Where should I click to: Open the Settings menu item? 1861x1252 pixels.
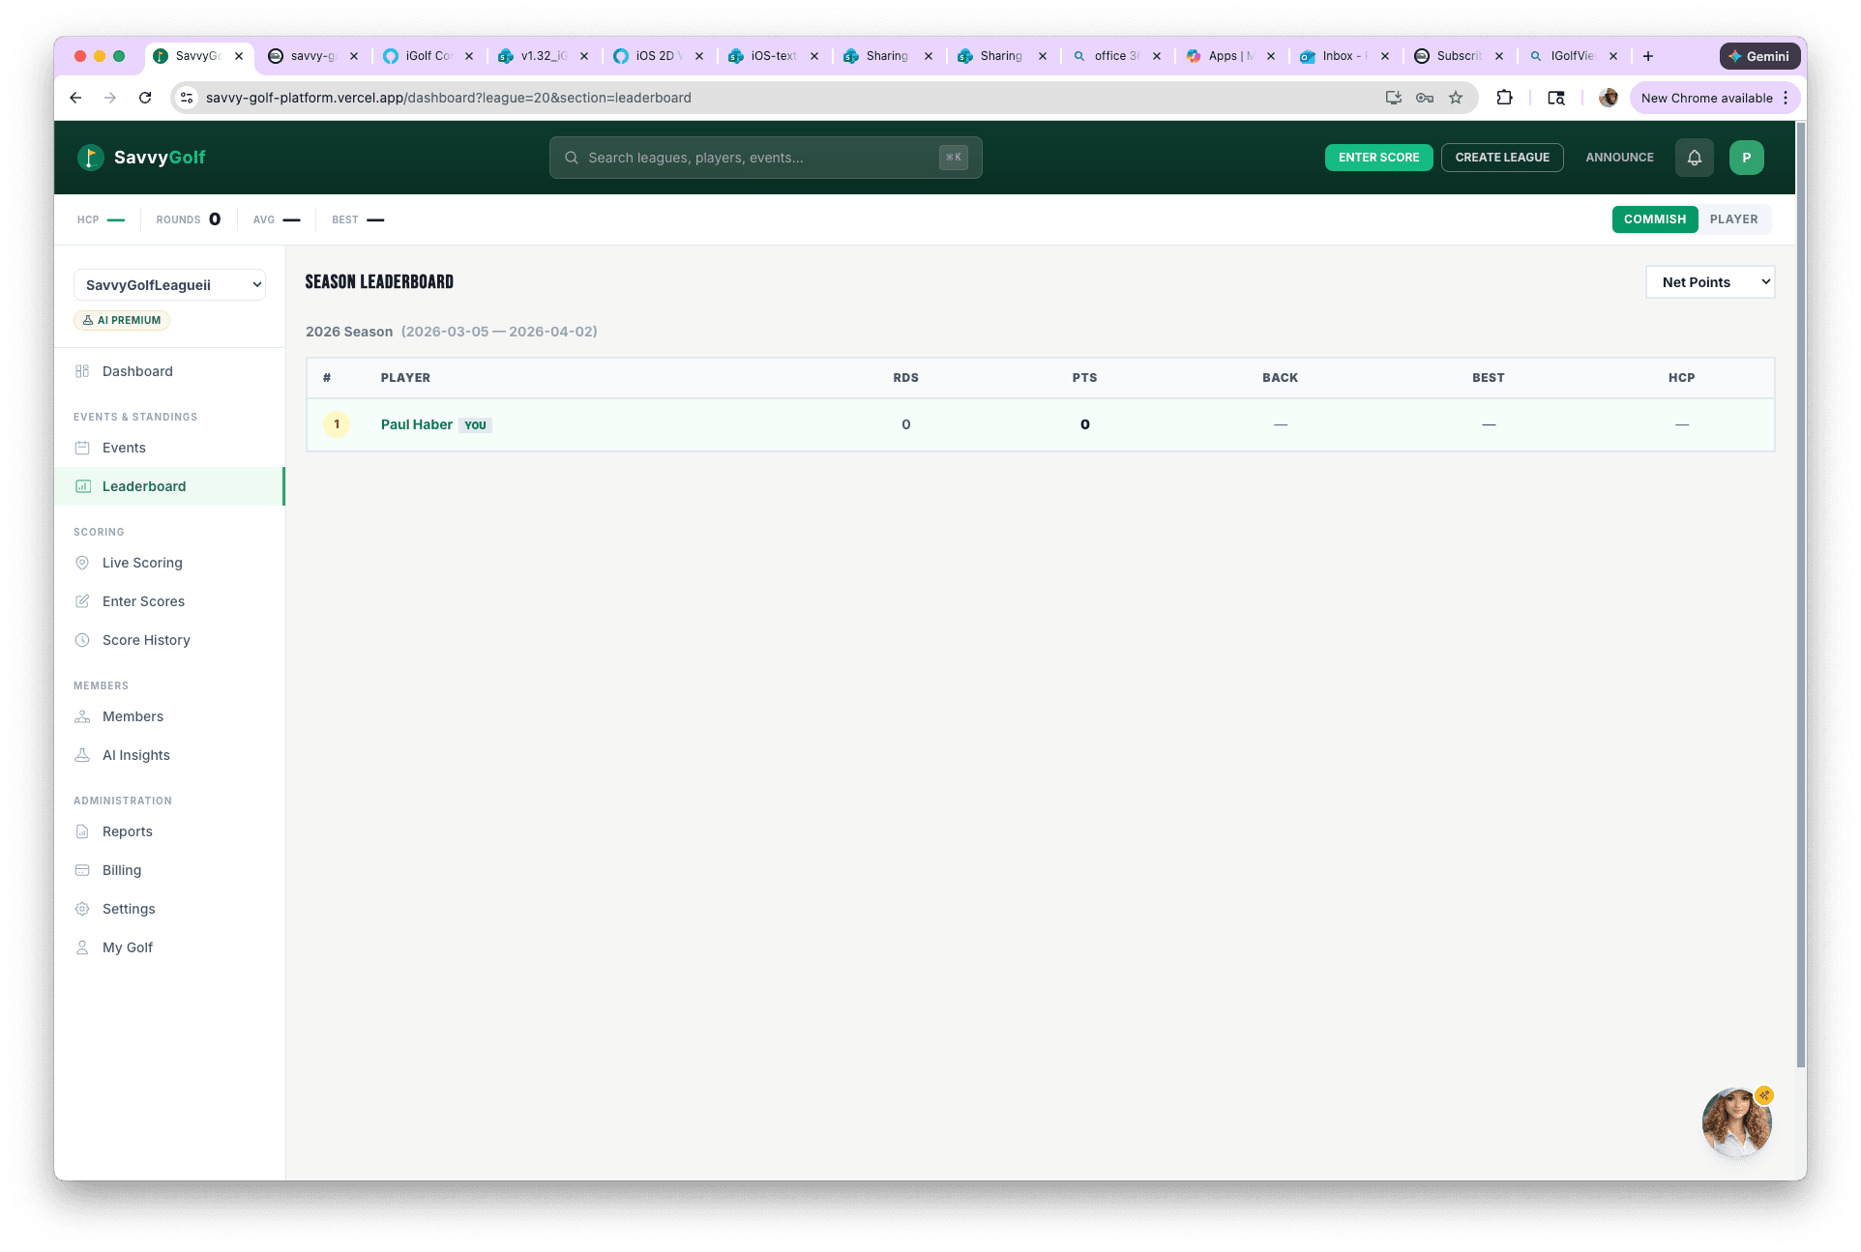(x=129, y=909)
